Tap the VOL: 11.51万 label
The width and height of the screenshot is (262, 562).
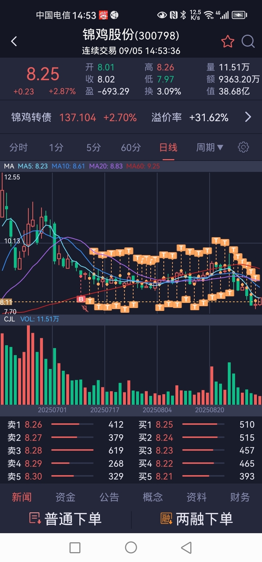coord(40,319)
